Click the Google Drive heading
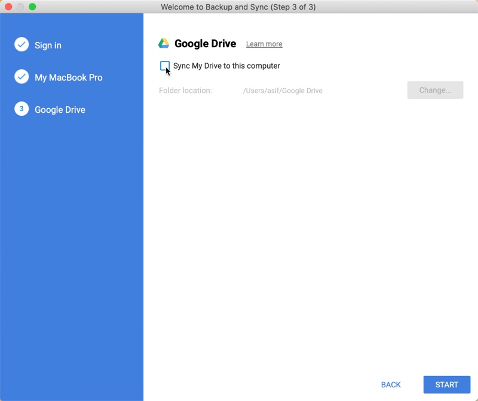This screenshot has width=478, height=401. pos(205,44)
